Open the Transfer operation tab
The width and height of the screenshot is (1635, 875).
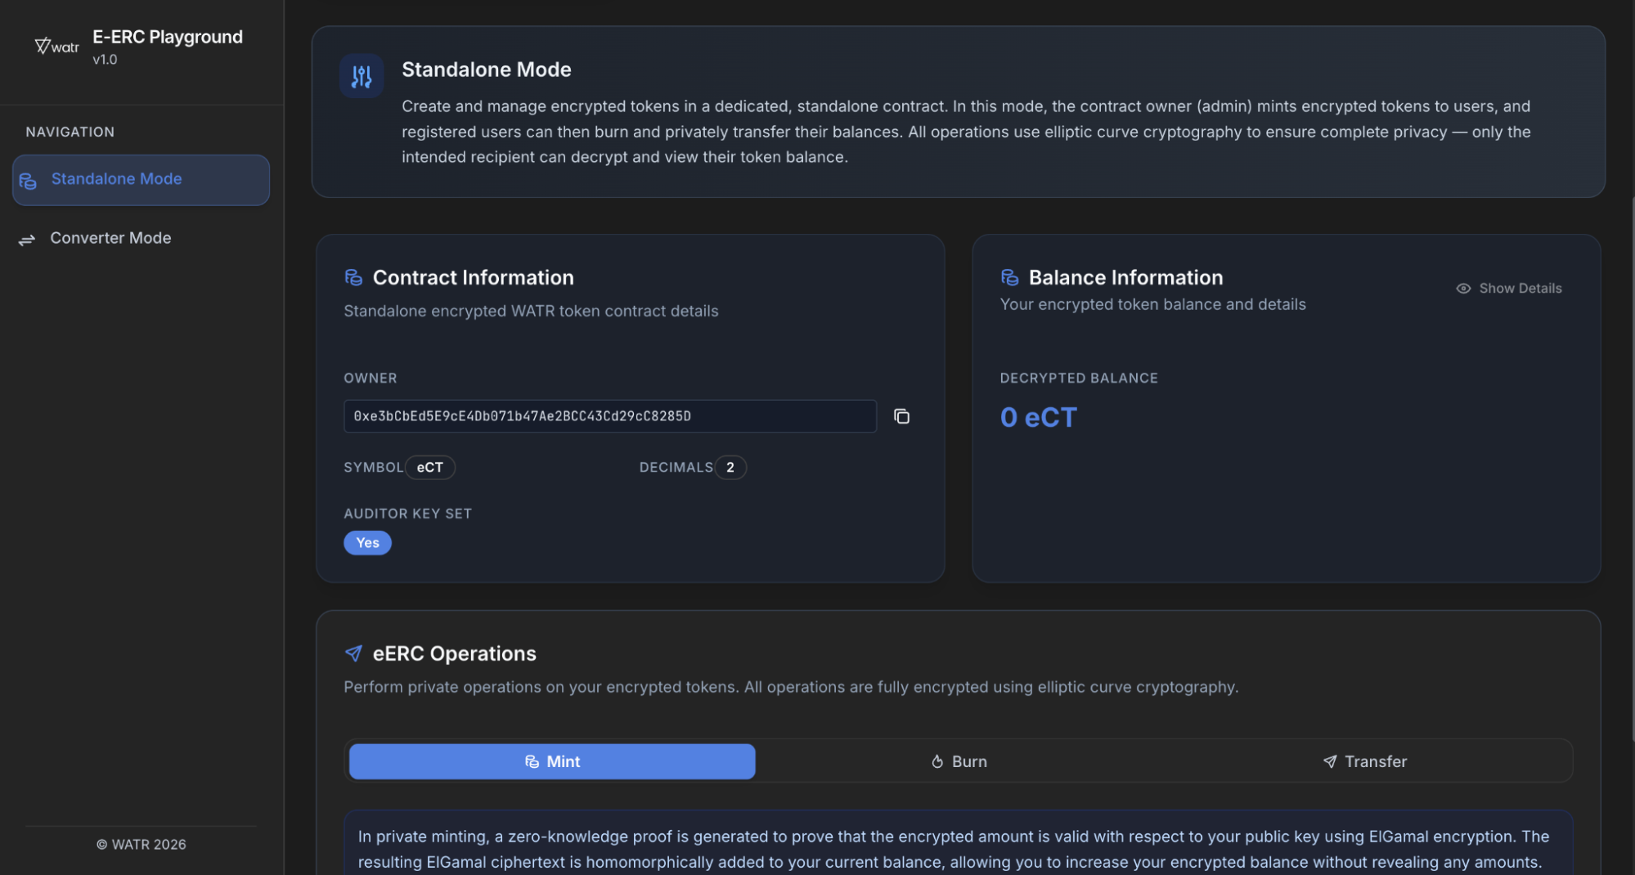tap(1364, 761)
